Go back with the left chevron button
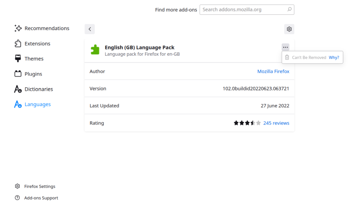This screenshot has width=359, height=206. [x=90, y=29]
